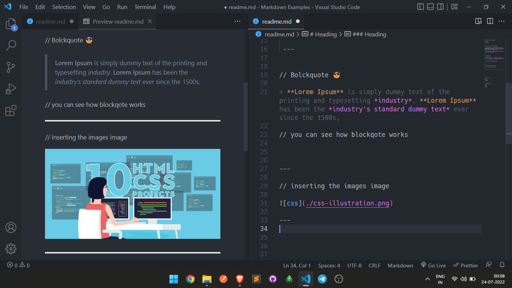The image size is (512, 288).
Task: Open errors and warnings in the status bar
Action: coord(18,265)
